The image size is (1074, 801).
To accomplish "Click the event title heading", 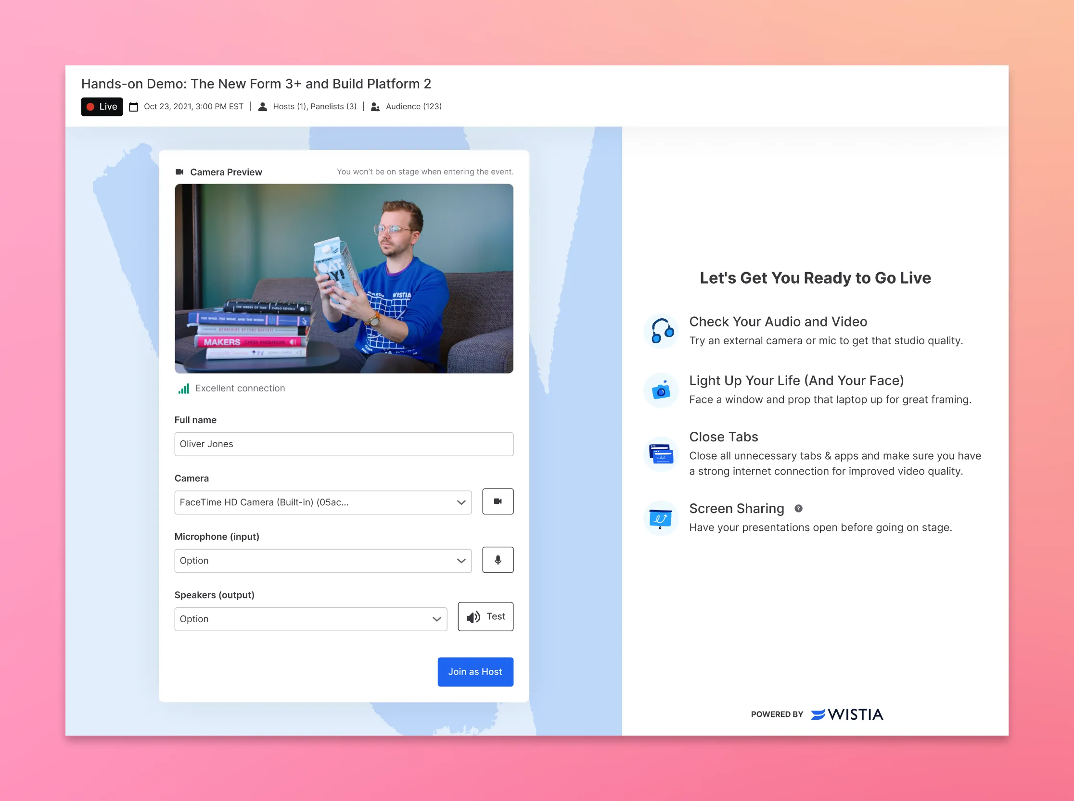I will 256,84.
